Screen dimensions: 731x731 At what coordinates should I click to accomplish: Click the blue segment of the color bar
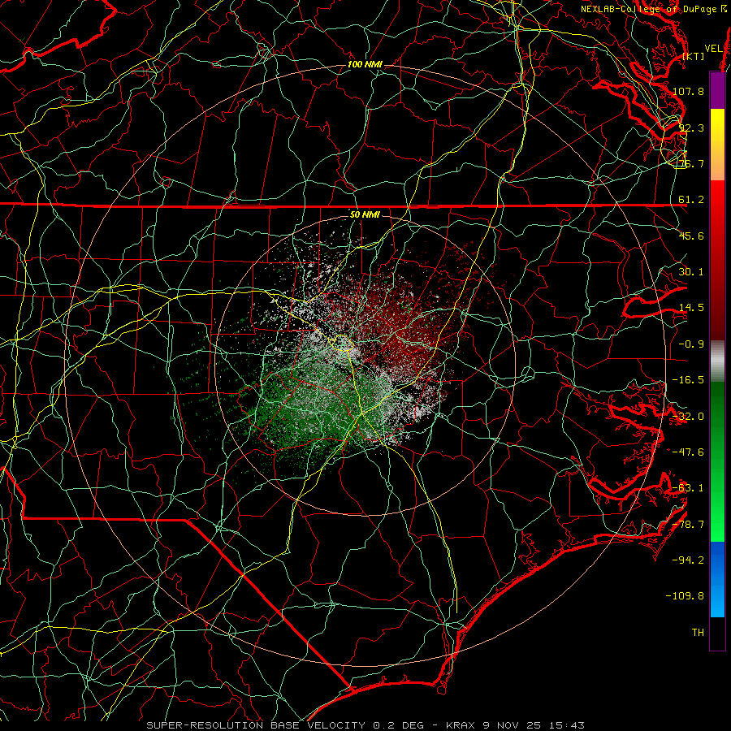pyautogui.click(x=717, y=579)
